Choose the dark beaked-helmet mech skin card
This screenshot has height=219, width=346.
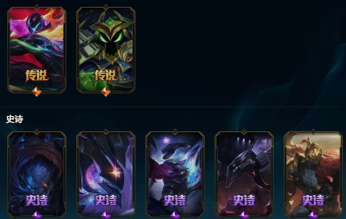click(x=244, y=174)
